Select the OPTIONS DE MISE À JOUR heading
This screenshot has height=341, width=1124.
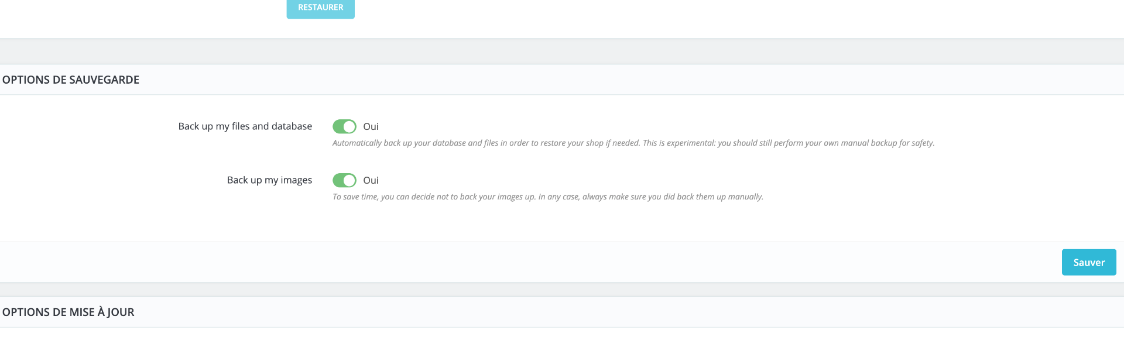(68, 312)
